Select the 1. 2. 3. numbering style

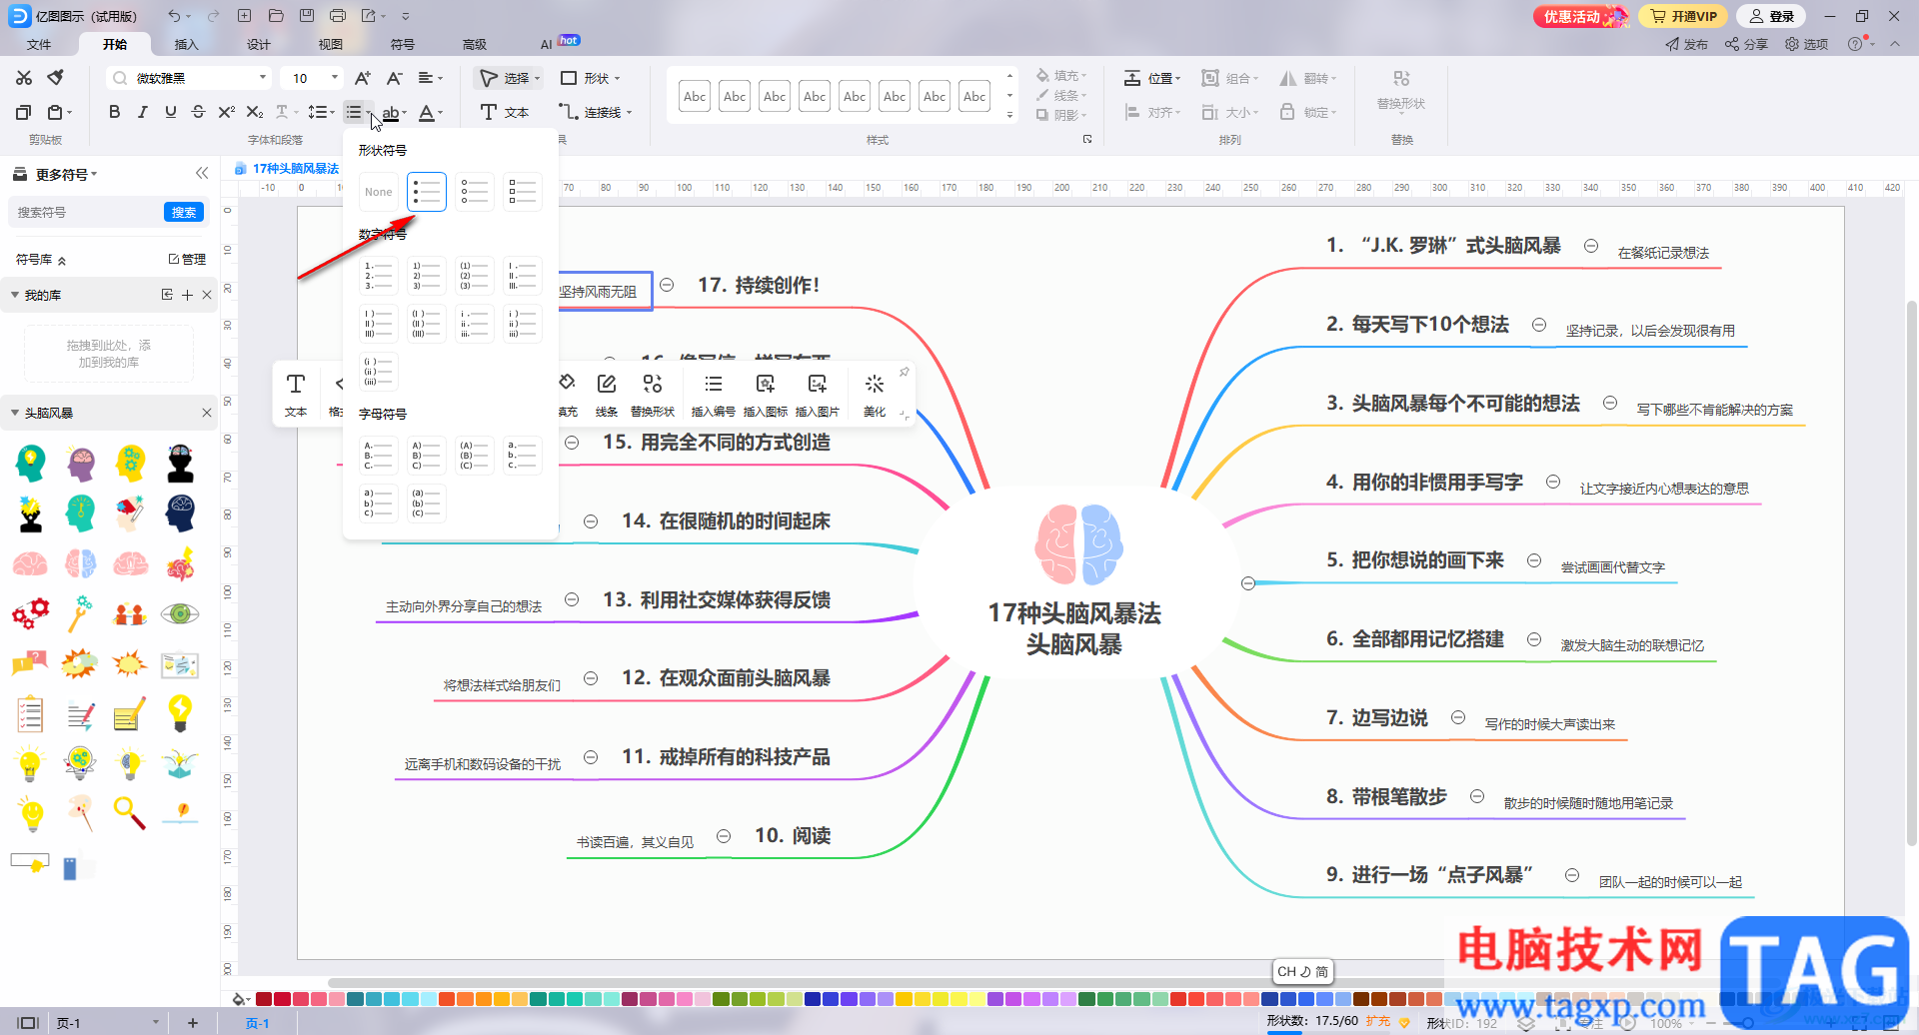coord(379,276)
